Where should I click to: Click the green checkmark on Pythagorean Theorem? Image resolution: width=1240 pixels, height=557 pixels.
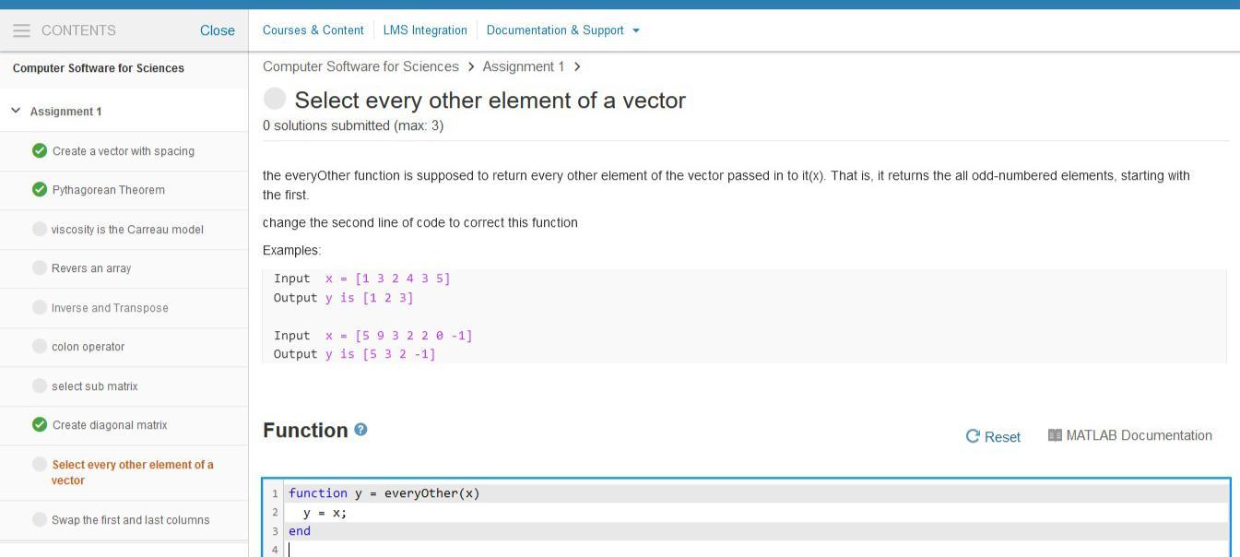pyautogui.click(x=40, y=189)
